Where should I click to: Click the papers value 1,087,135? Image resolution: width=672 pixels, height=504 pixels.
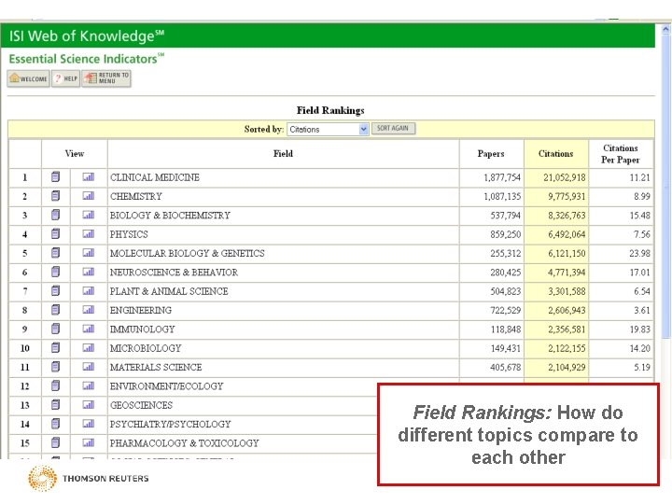click(502, 196)
